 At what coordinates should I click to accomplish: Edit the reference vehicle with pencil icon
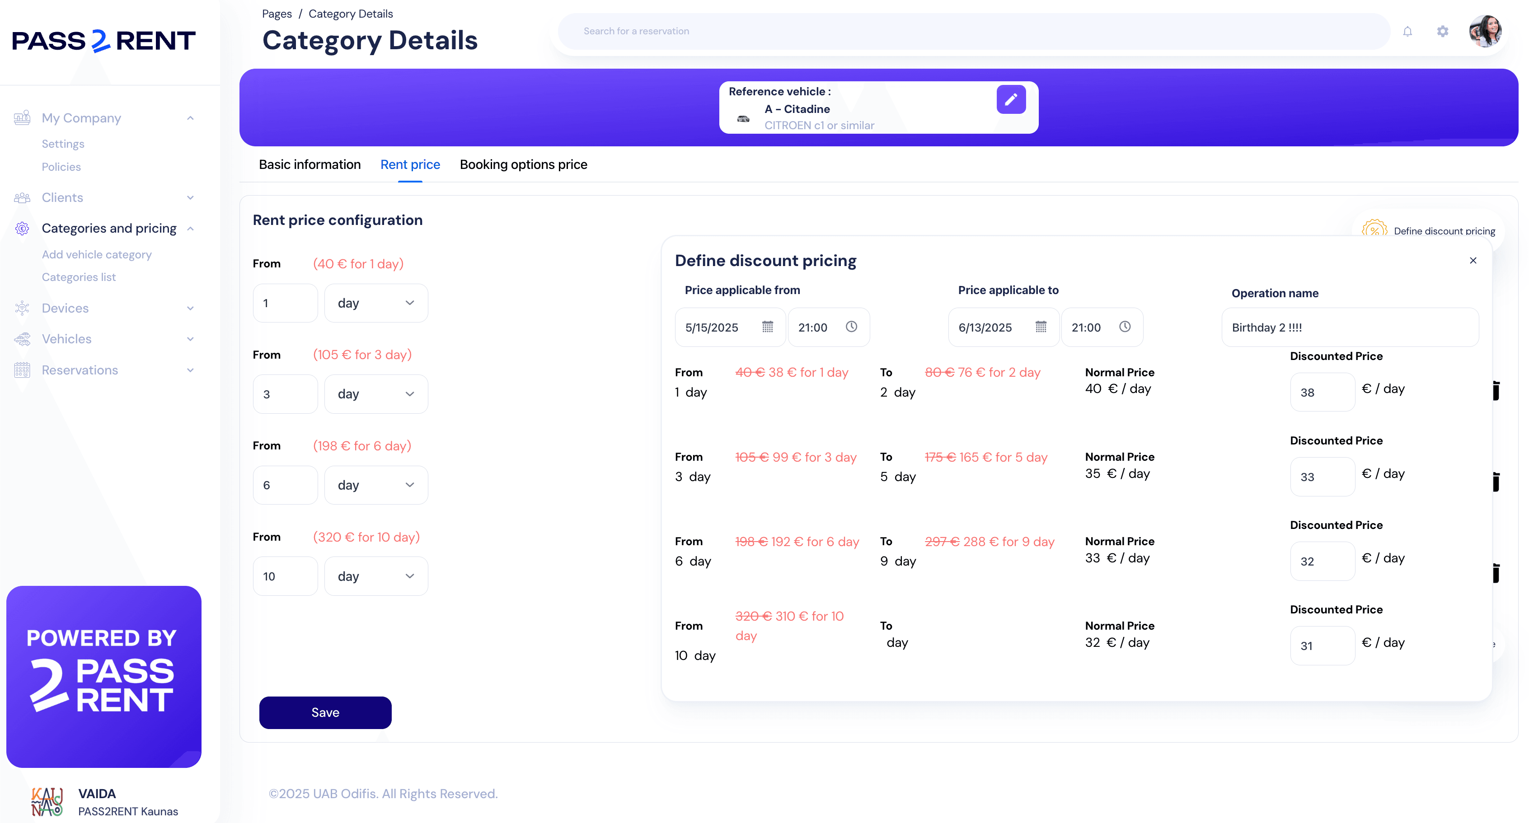(x=1011, y=99)
